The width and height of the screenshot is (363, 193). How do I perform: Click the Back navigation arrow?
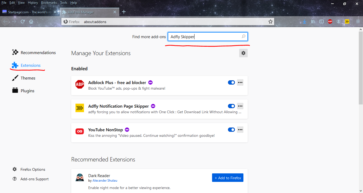(5, 21)
